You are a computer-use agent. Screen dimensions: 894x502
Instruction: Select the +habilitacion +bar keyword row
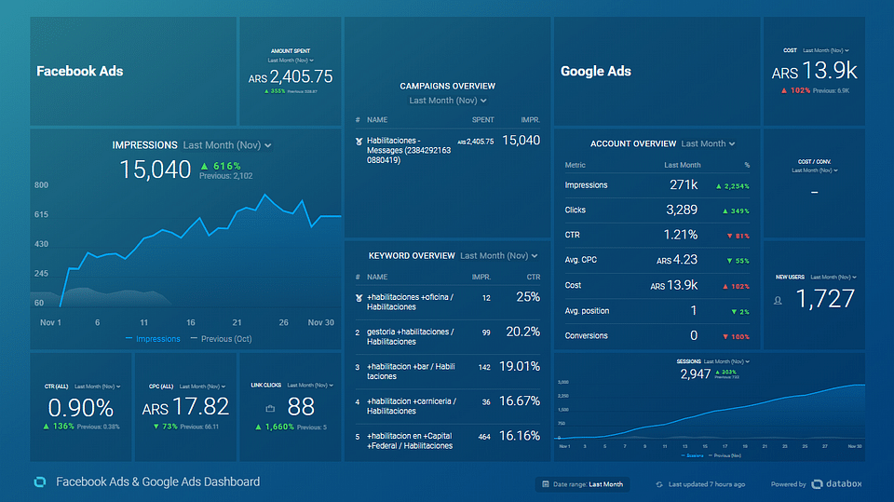pyautogui.click(x=448, y=372)
